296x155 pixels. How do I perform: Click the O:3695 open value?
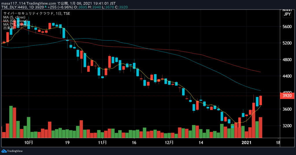[81, 7]
